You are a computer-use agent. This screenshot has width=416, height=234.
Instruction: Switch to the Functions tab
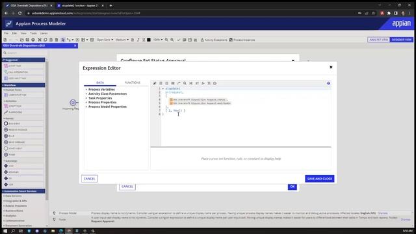pyautogui.click(x=133, y=83)
